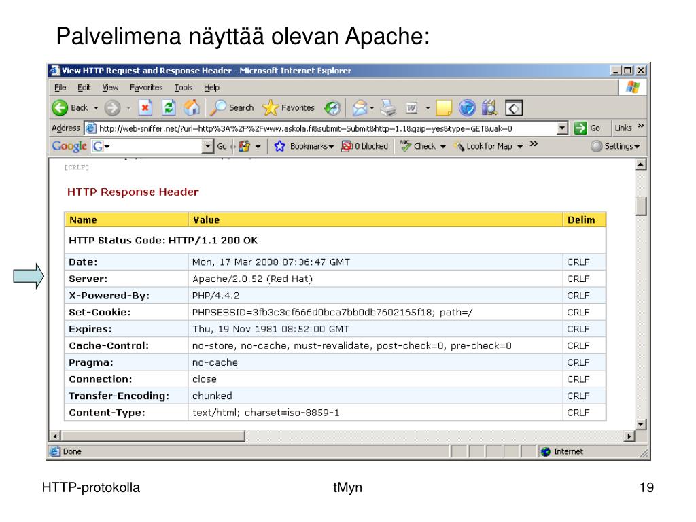Image resolution: width=696 pixels, height=522 pixels.
Task: Click the 0 blocked popup blocker button
Action: pos(364,146)
